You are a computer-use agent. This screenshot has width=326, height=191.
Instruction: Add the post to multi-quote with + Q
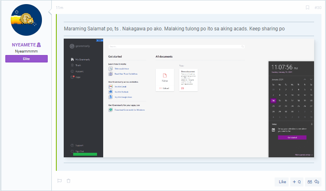297,182
